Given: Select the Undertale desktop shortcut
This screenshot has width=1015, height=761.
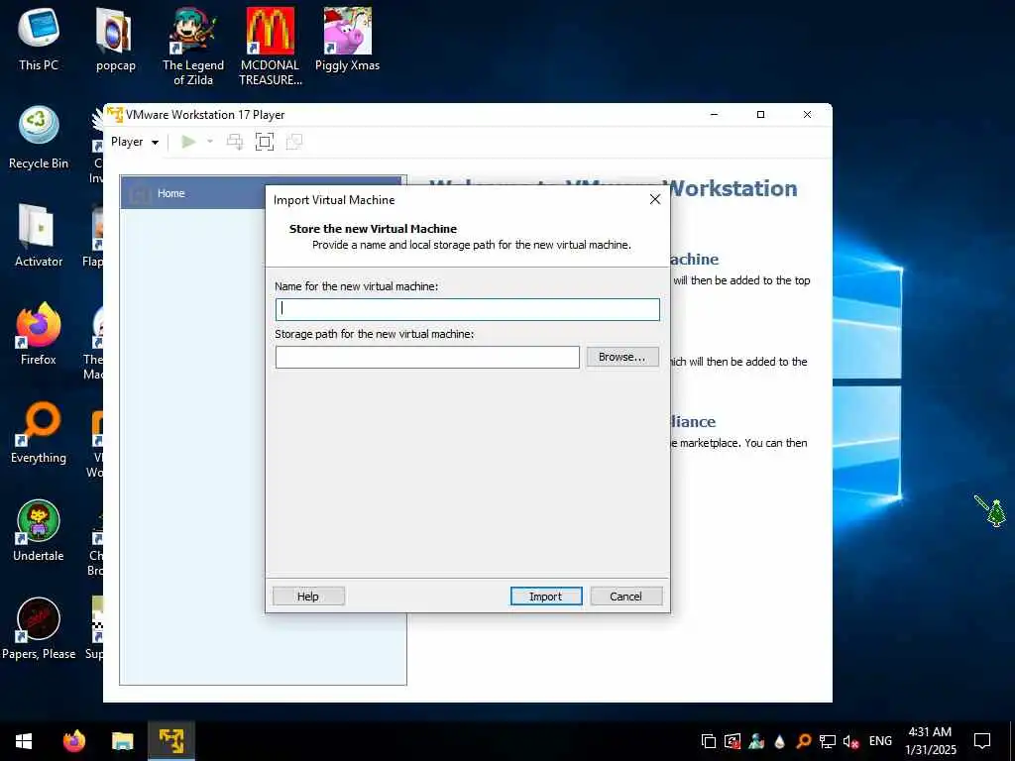Looking at the screenshot, I should pos(39,531).
